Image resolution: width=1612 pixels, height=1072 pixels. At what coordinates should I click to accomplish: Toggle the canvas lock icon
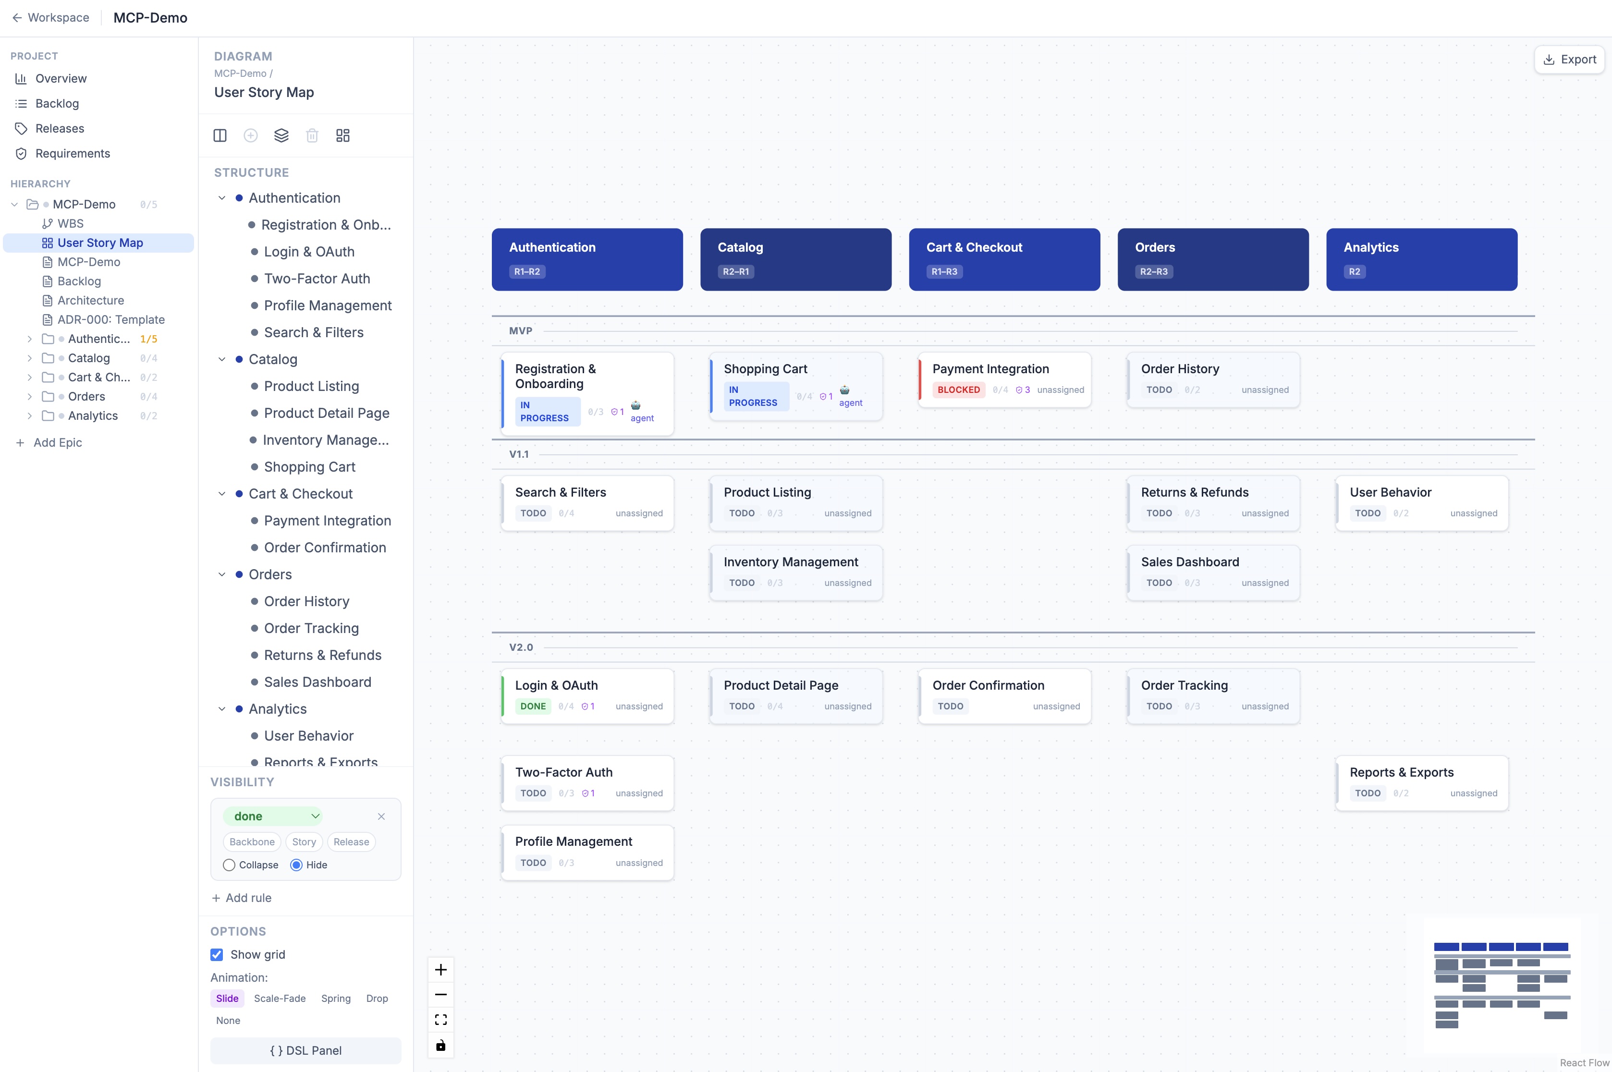(441, 1045)
